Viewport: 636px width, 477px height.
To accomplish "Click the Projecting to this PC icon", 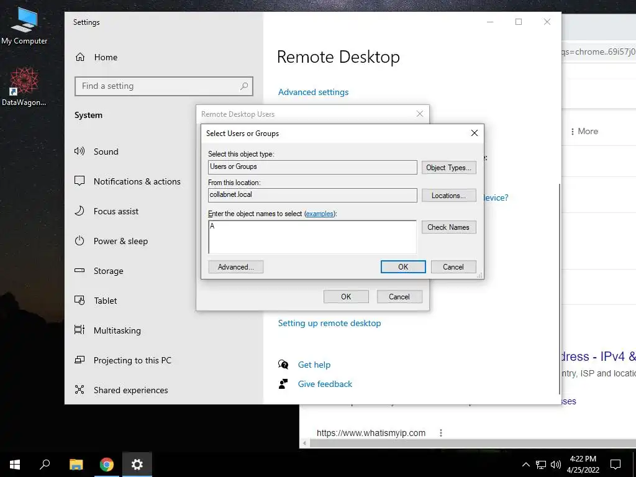I will (x=79, y=360).
